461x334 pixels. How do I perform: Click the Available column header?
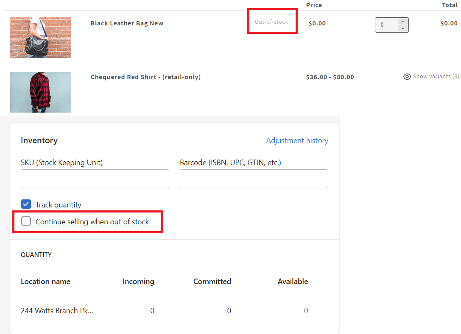pyautogui.click(x=293, y=282)
